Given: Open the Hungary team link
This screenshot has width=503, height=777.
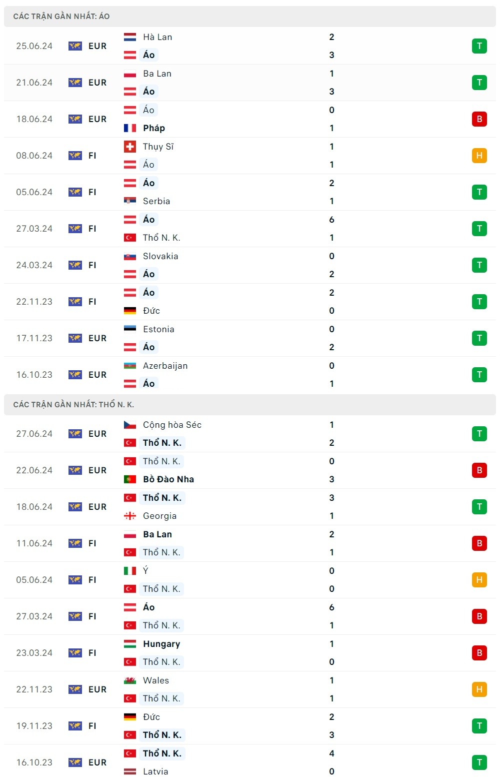Looking at the screenshot, I should click(161, 644).
